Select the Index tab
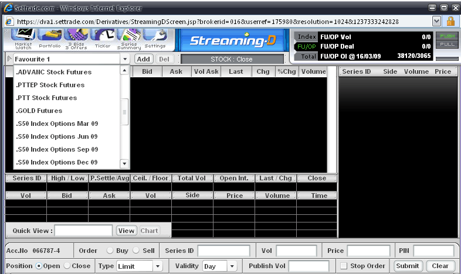Viewport: 461px width, 274px height. [x=306, y=36]
